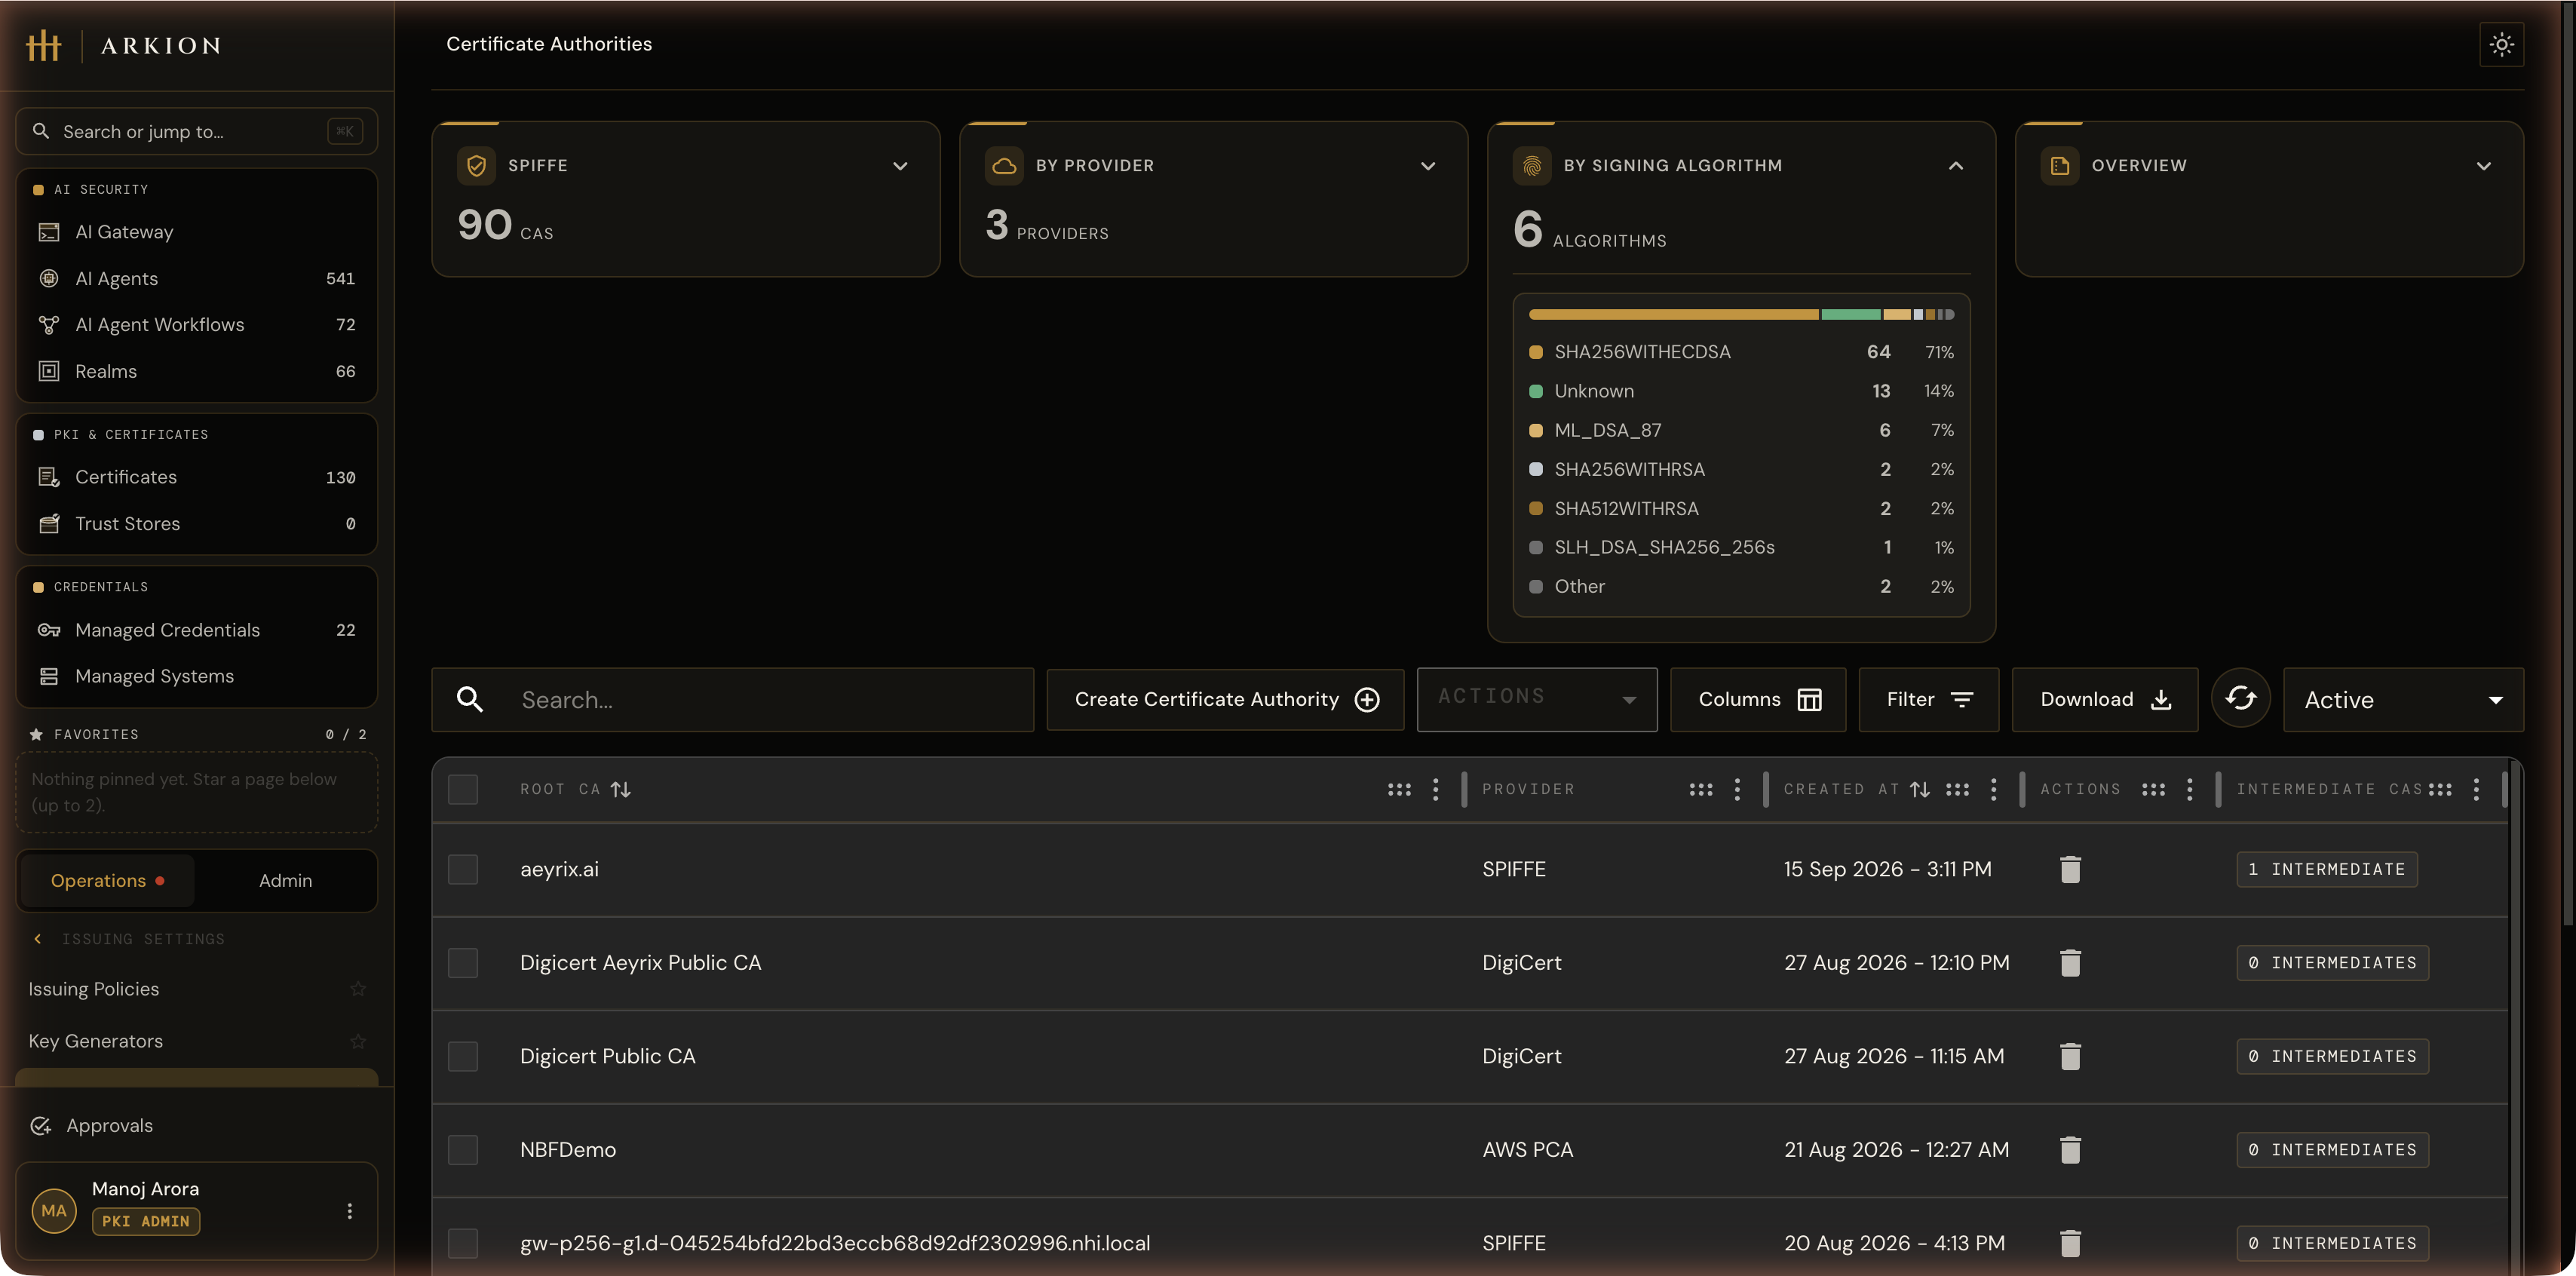Sort by the Root CA column arrows
Screen dimensions: 2576x1276
[621, 789]
